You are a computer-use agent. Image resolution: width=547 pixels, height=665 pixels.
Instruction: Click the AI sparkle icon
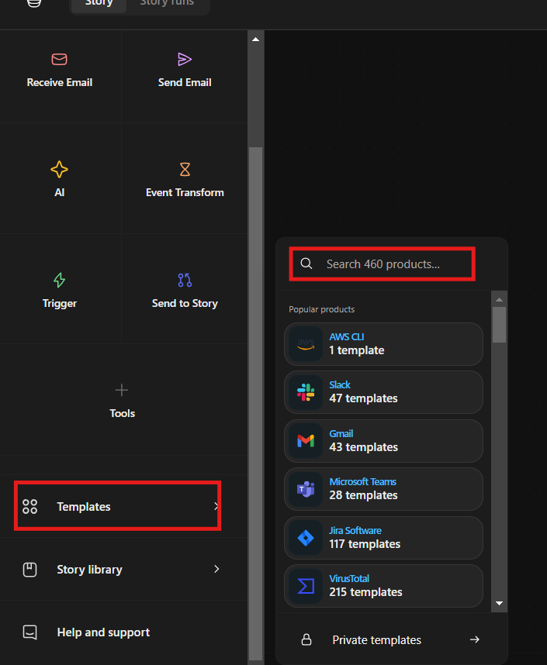[x=60, y=169]
